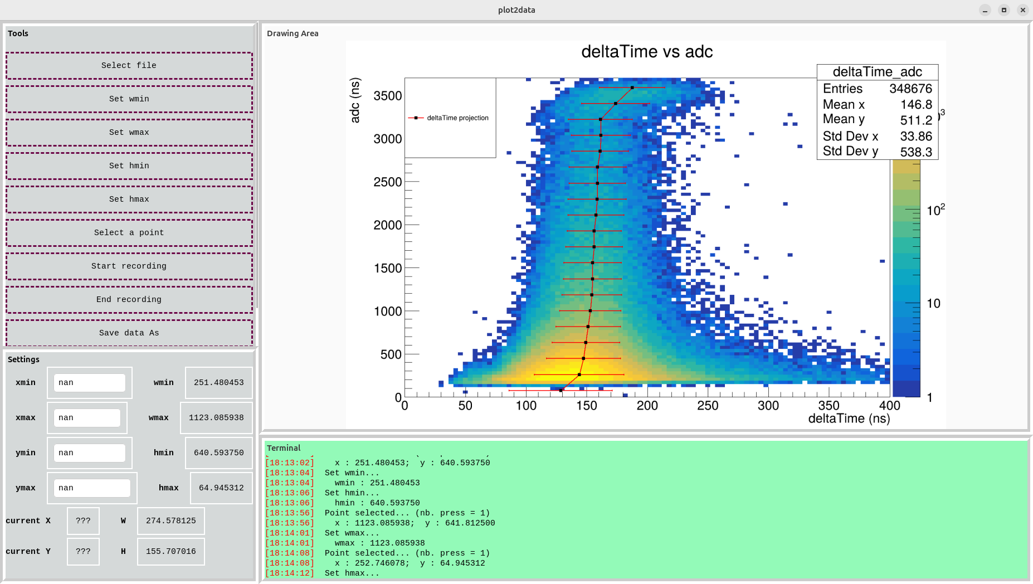Click the deltaTime projection legend entry
This screenshot has height=584, width=1033.
click(x=450, y=118)
